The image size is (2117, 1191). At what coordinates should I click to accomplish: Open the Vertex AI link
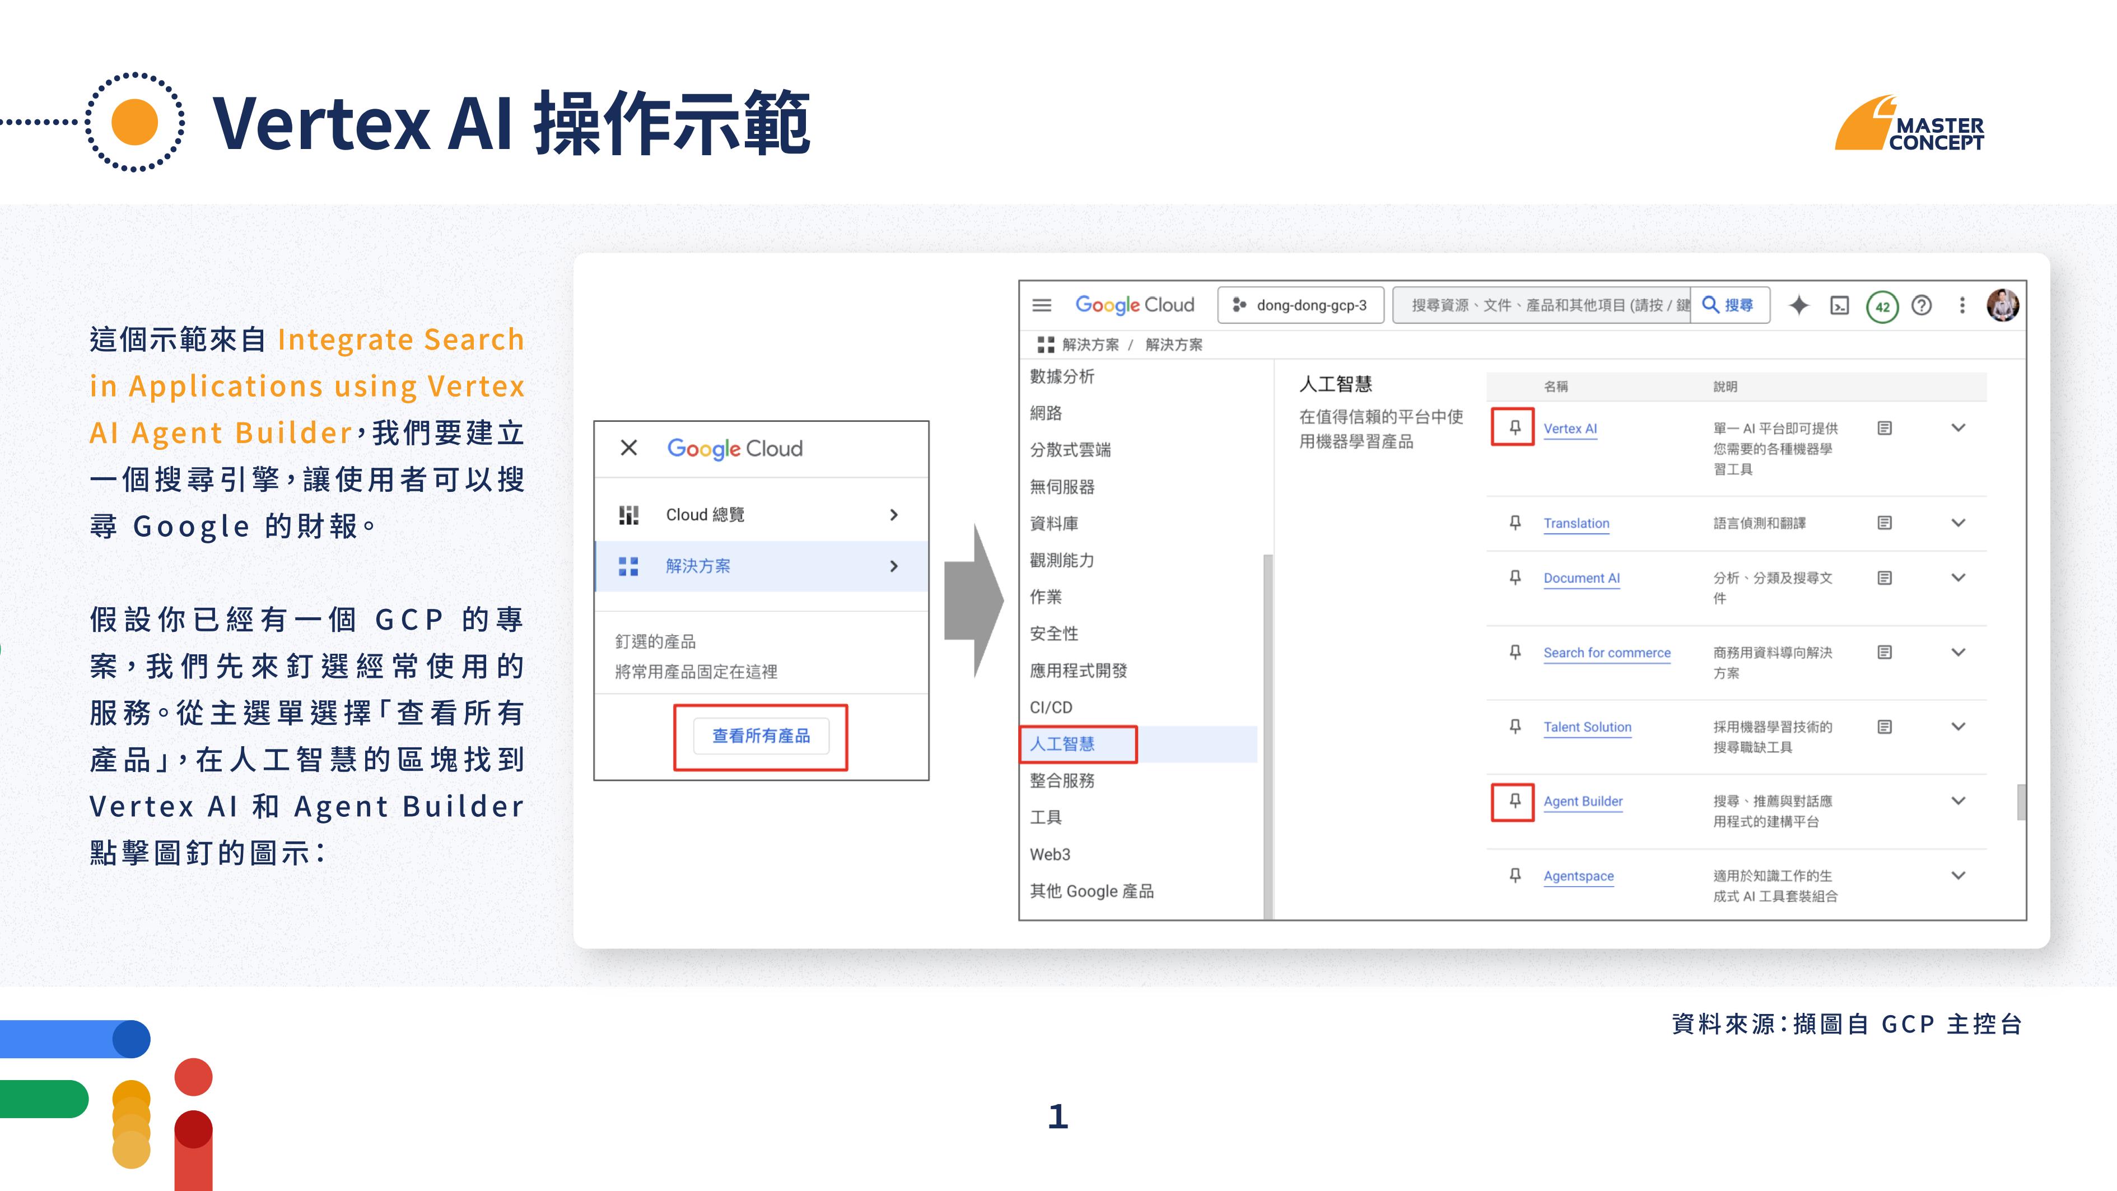coord(1570,428)
